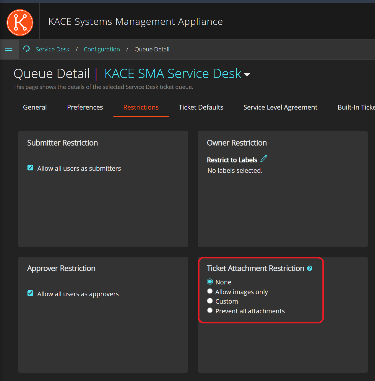Click the 'No labels selected.' text
375x381 pixels.
(235, 171)
